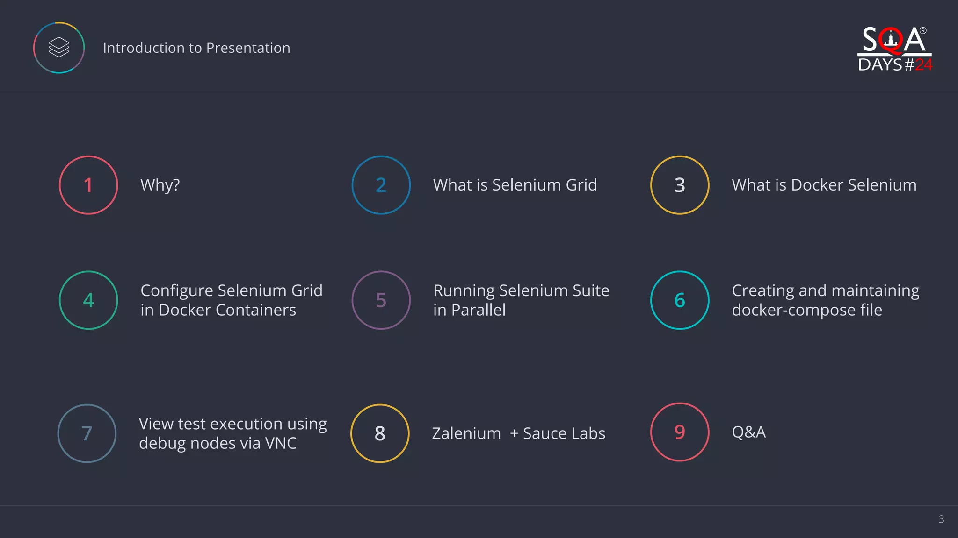
Task: Click "Creating and maintaining docker-compose file"
Action: [825, 300]
